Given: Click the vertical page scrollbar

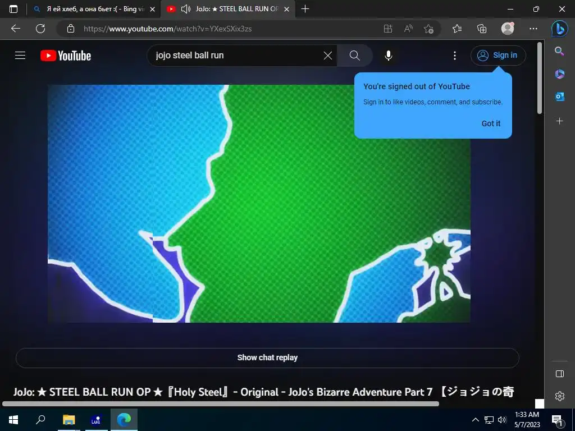Looking at the screenshot, I should click(x=540, y=78).
